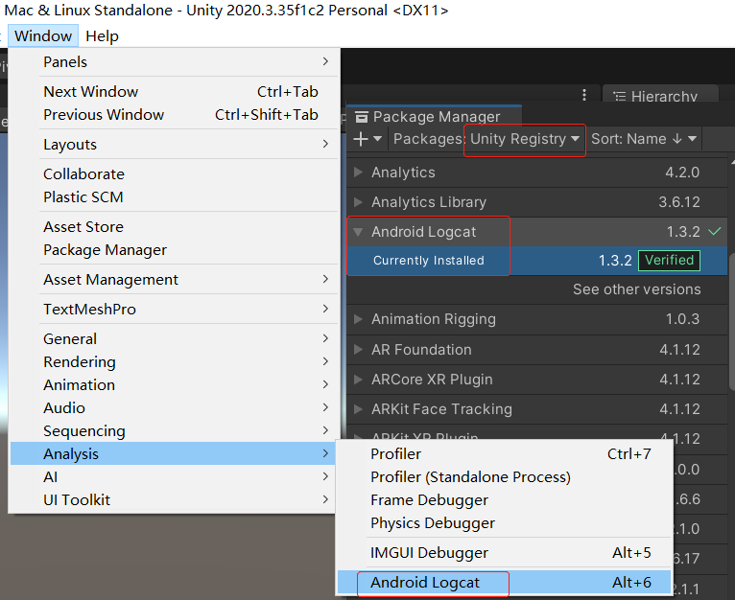This screenshot has width=735, height=600.
Task: Click the See other versions link
Action: (636, 289)
